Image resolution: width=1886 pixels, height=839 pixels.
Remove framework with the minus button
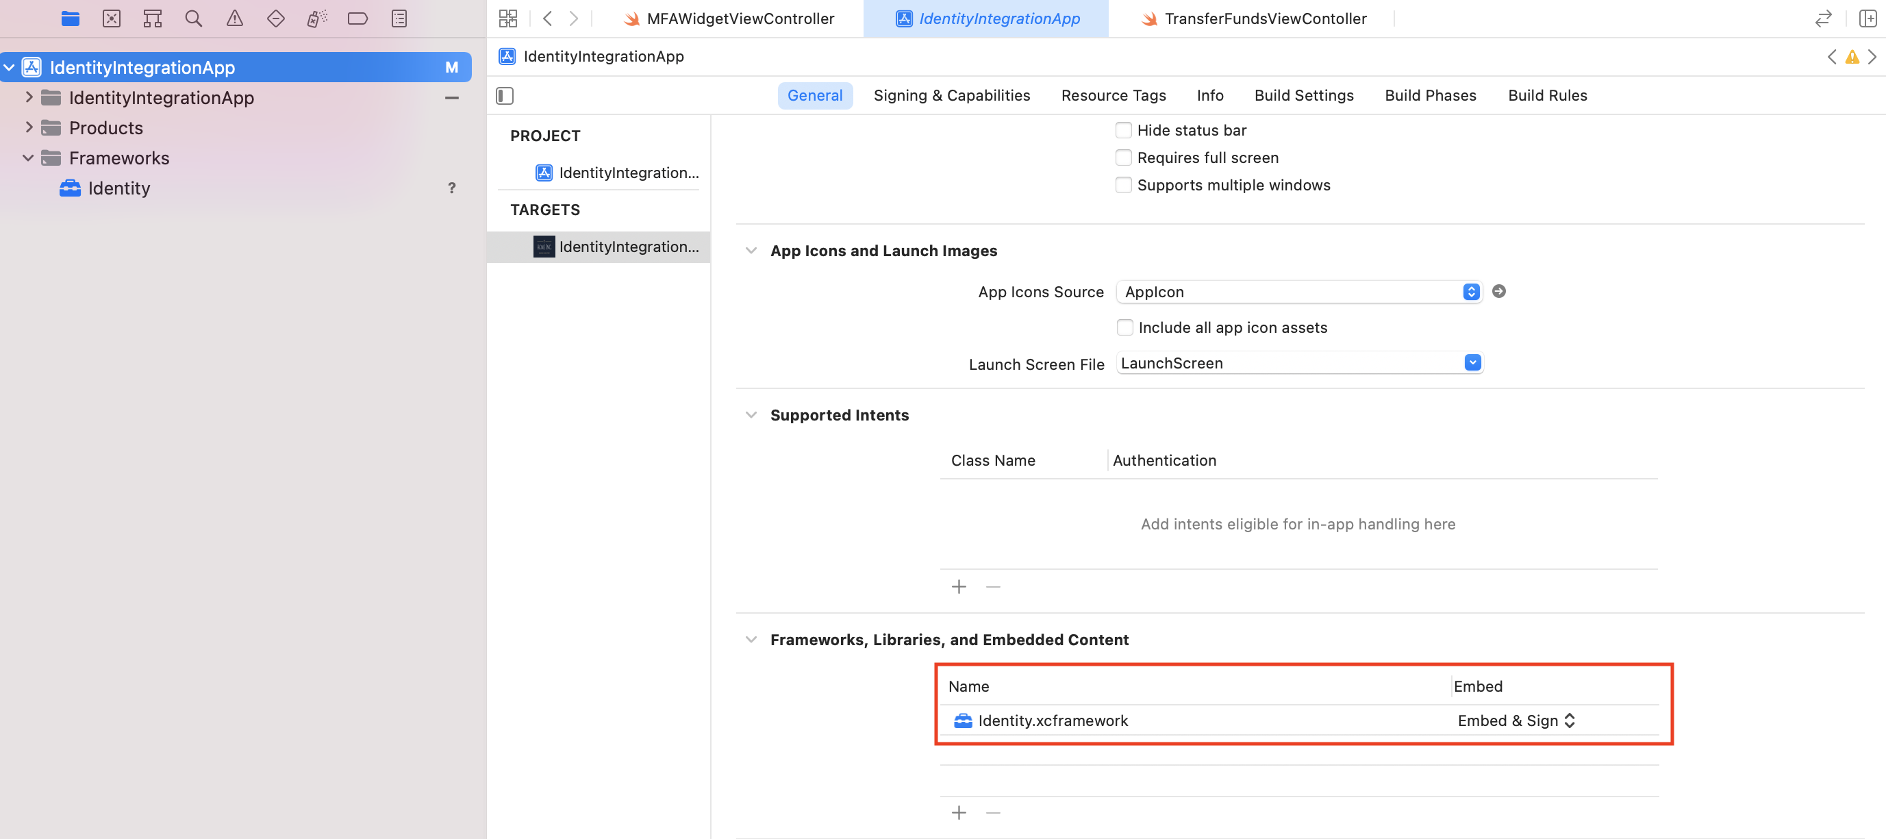pos(993,812)
